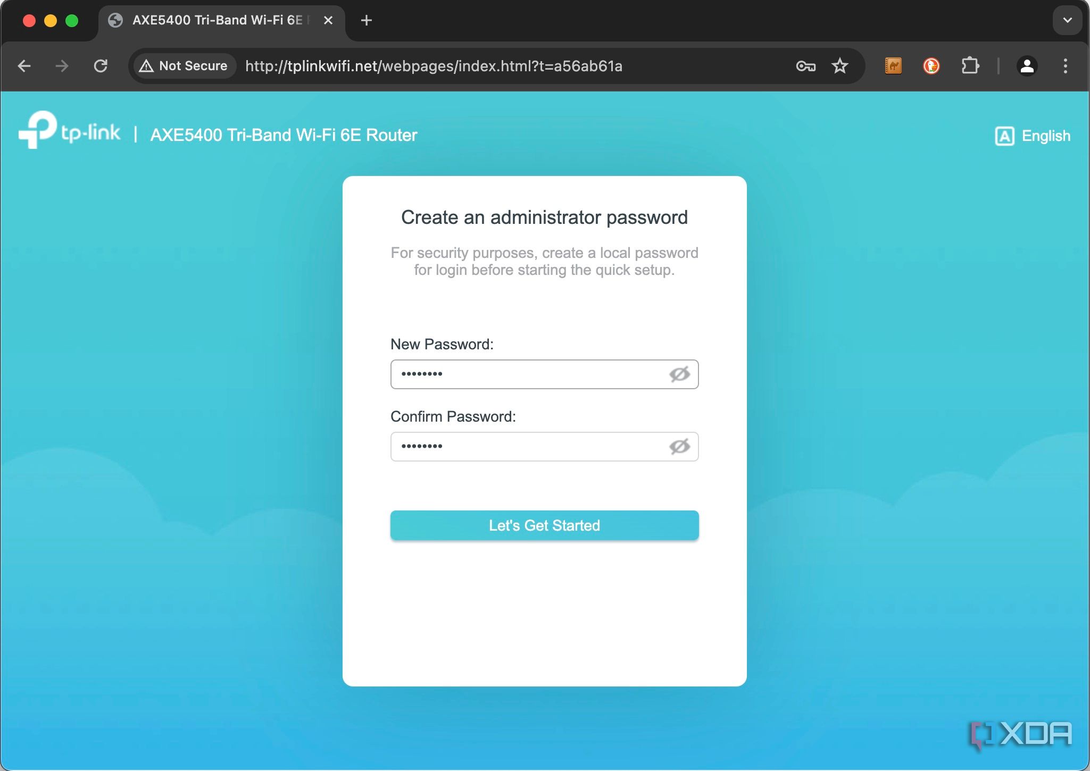Image resolution: width=1090 pixels, height=771 pixels.
Task: Click the orange camel extension icon
Action: (893, 66)
